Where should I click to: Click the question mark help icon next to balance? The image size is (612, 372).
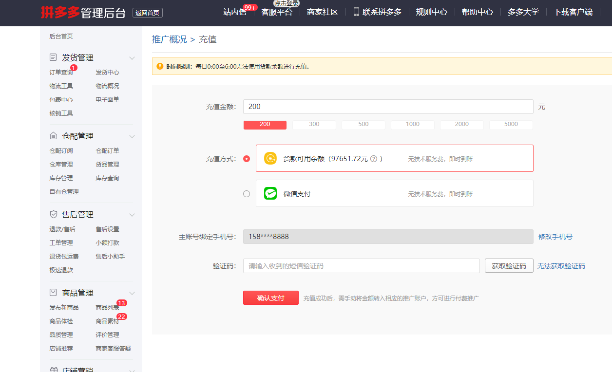[374, 159]
